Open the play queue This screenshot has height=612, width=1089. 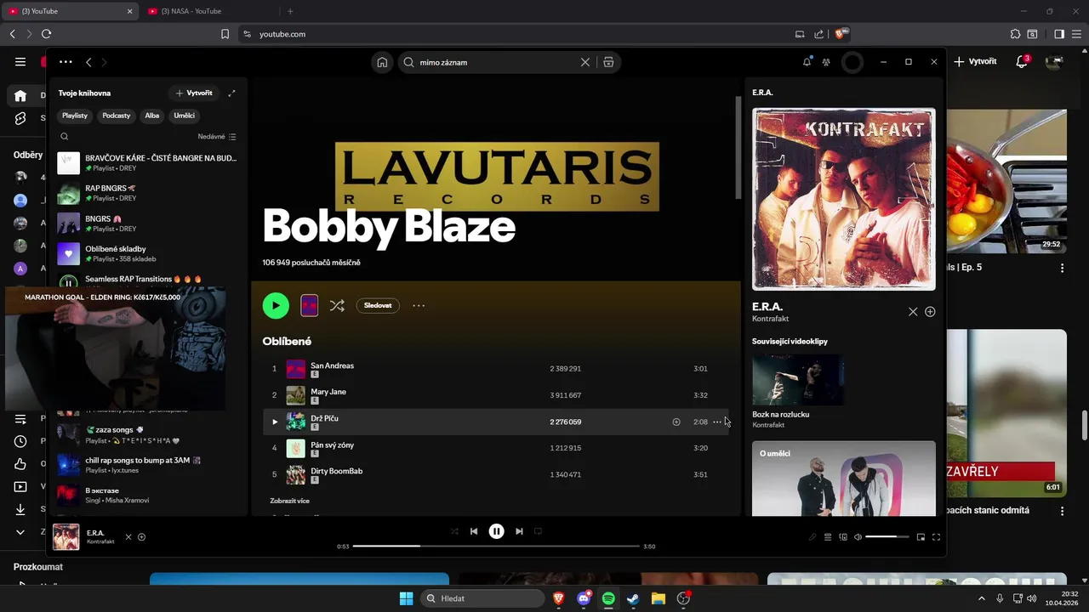pos(827,537)
